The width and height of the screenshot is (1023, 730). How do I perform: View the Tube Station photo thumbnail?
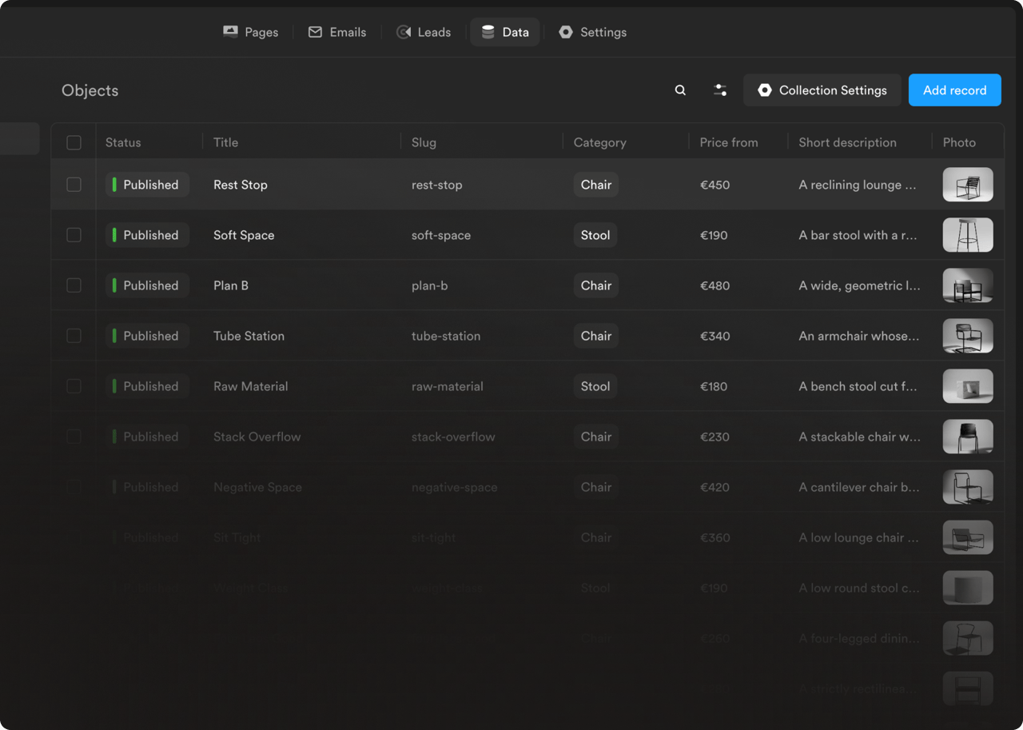968,336
